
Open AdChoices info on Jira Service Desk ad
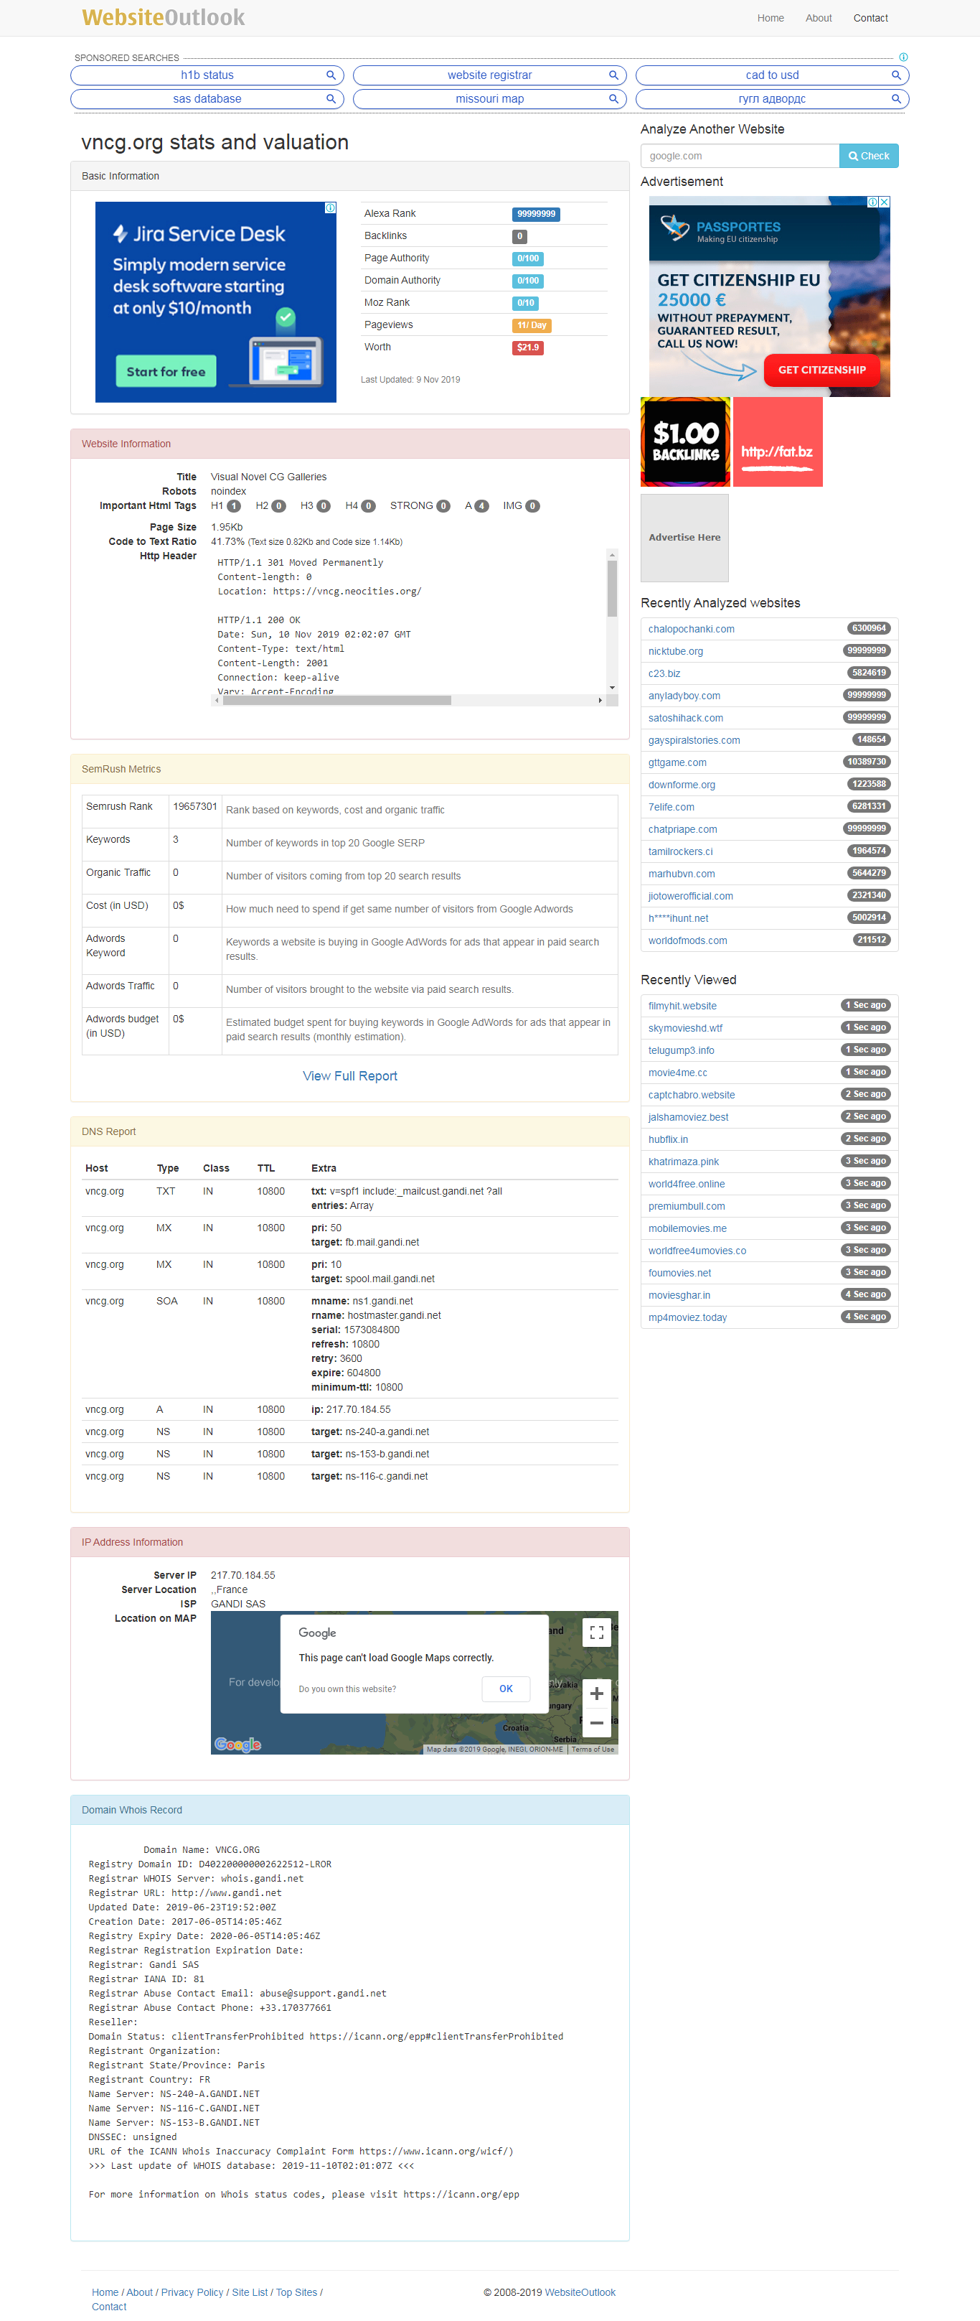pos(331,208)
